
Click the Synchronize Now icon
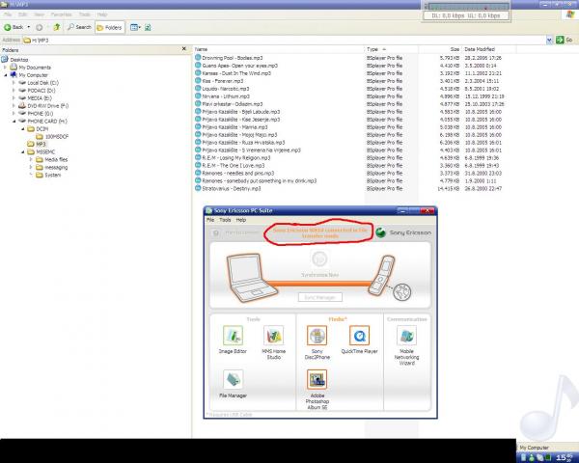(x=319, y=259)
